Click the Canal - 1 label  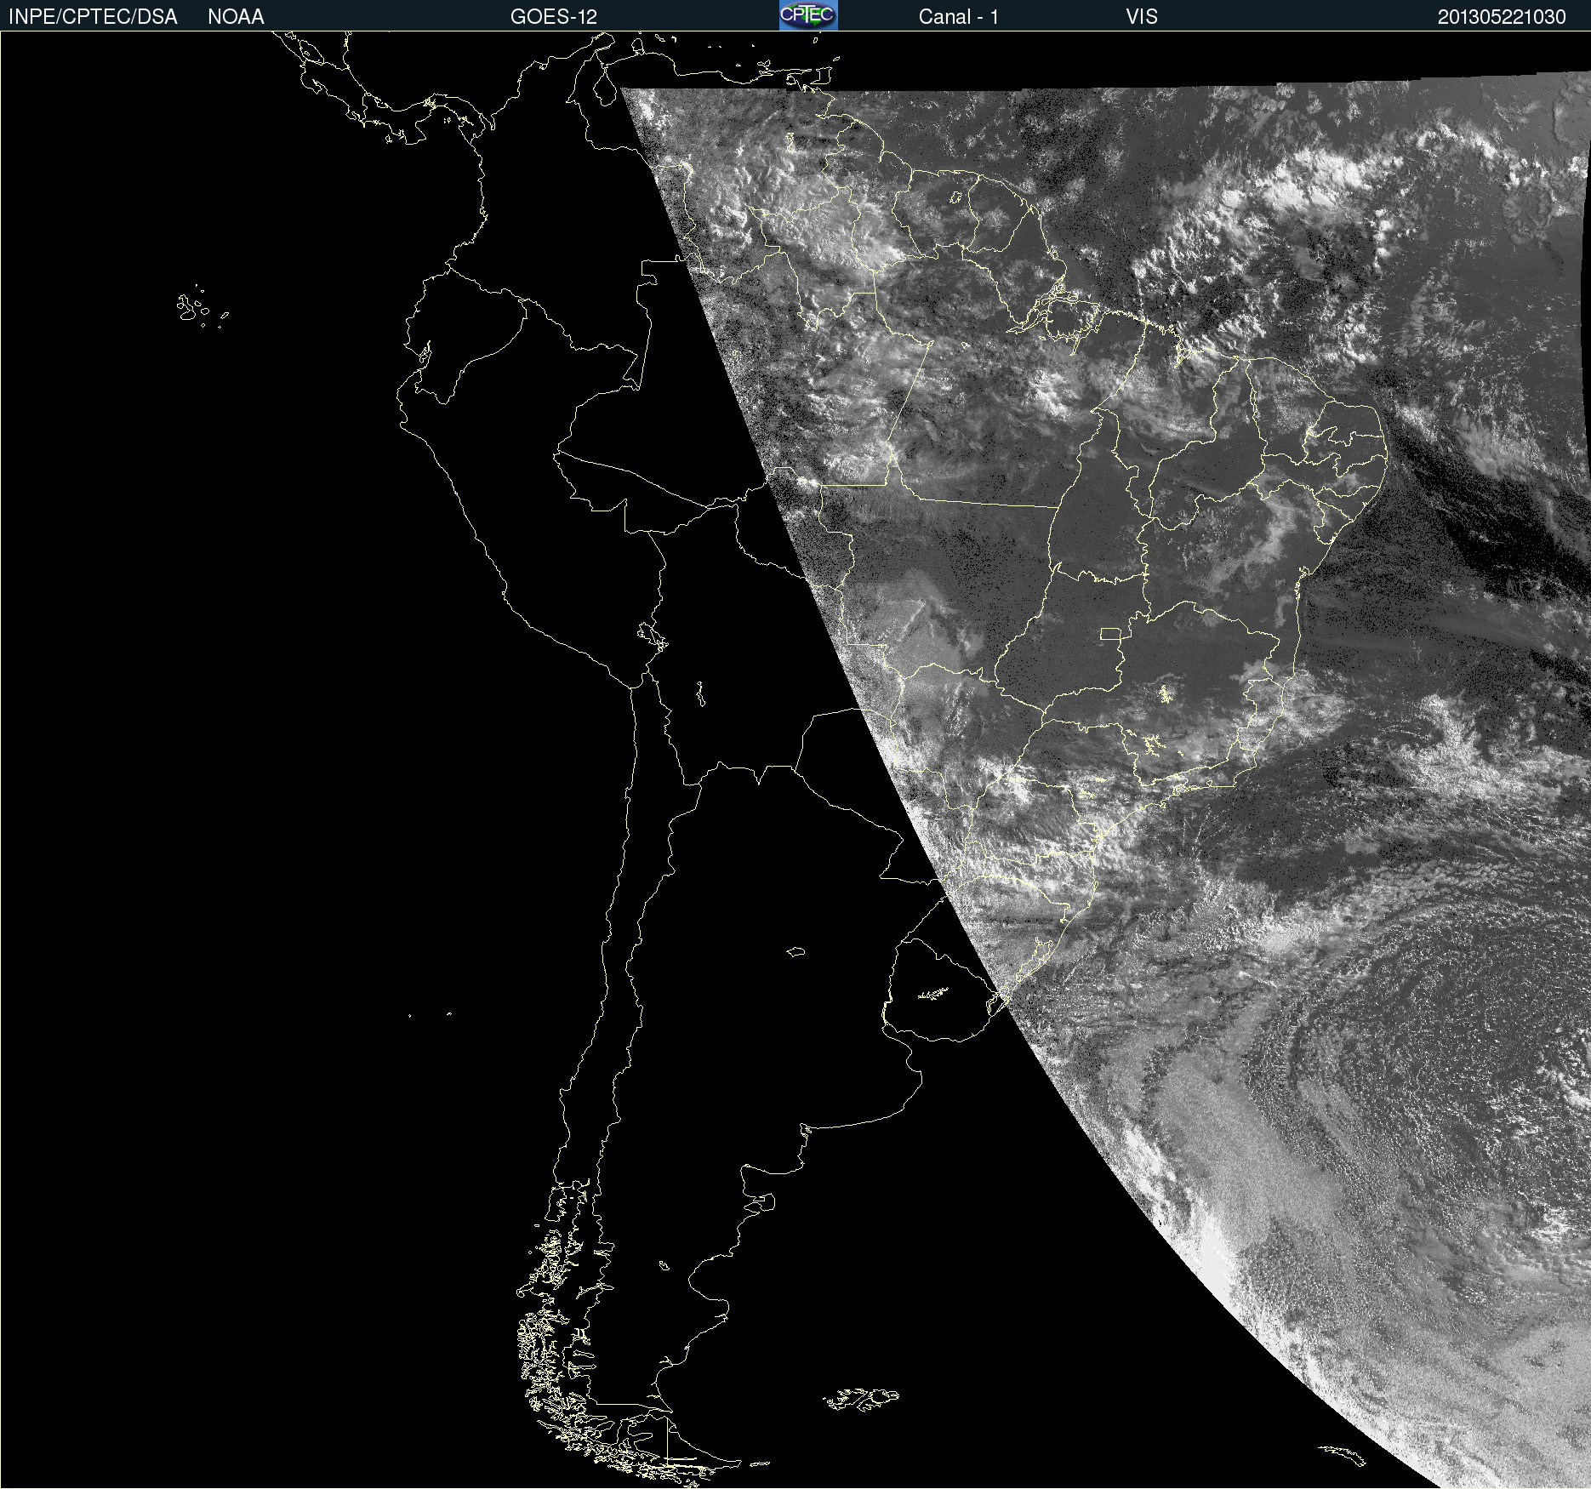tap(958, 17)
